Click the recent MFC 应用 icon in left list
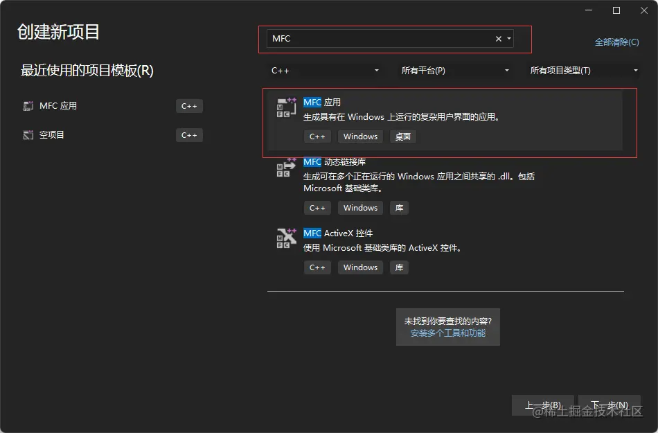Viewport: 658px width, 433px height. 28,106
